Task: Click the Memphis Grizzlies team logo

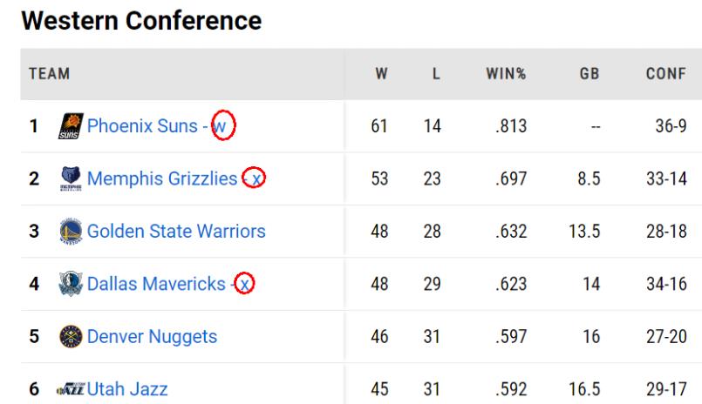Action: click(x=71, y=178)
